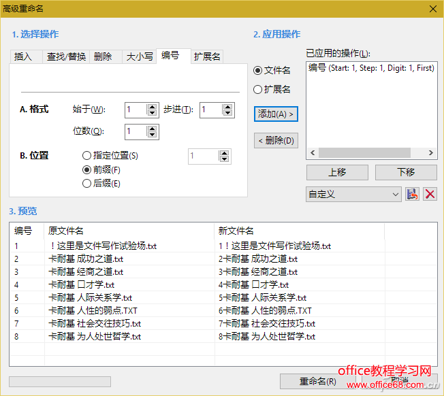The image size is (444, 396).
Task: Select original file row ！这里是文件写作试验场.txt
Action: point(102,246)
